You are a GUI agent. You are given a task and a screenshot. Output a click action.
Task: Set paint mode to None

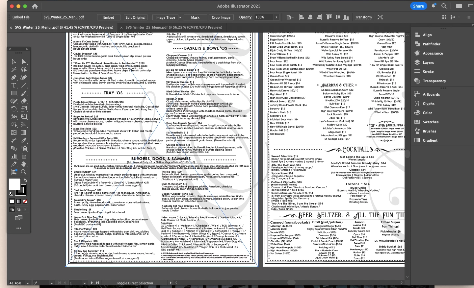pos(25,201)
